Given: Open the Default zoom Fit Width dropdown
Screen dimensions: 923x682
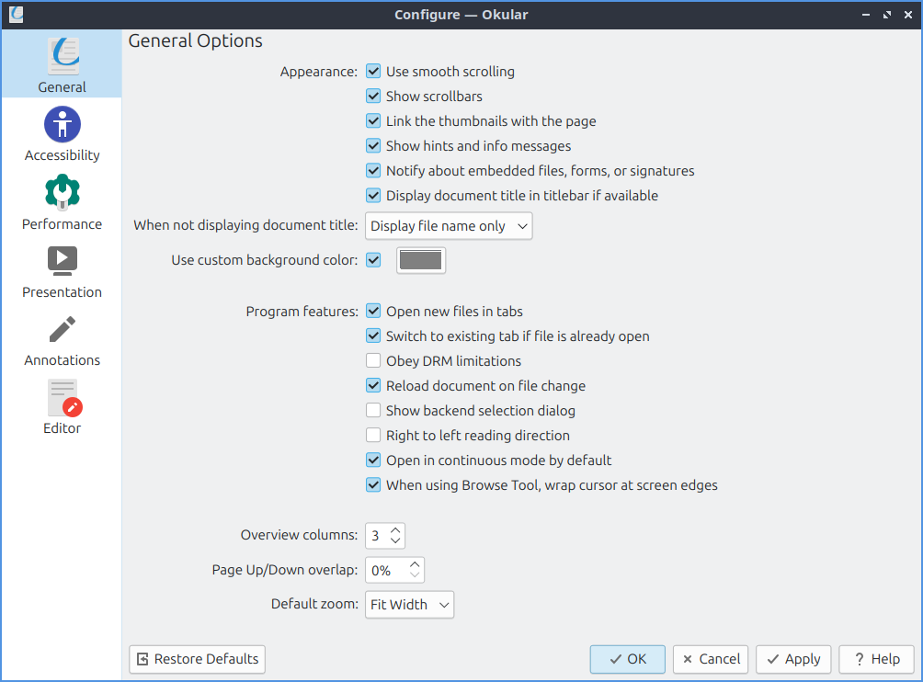Looking at the screenshot, I should click(x=409, y=605).
